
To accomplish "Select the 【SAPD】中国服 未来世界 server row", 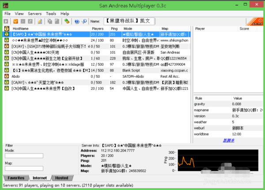I will click(x=96, y=34).
